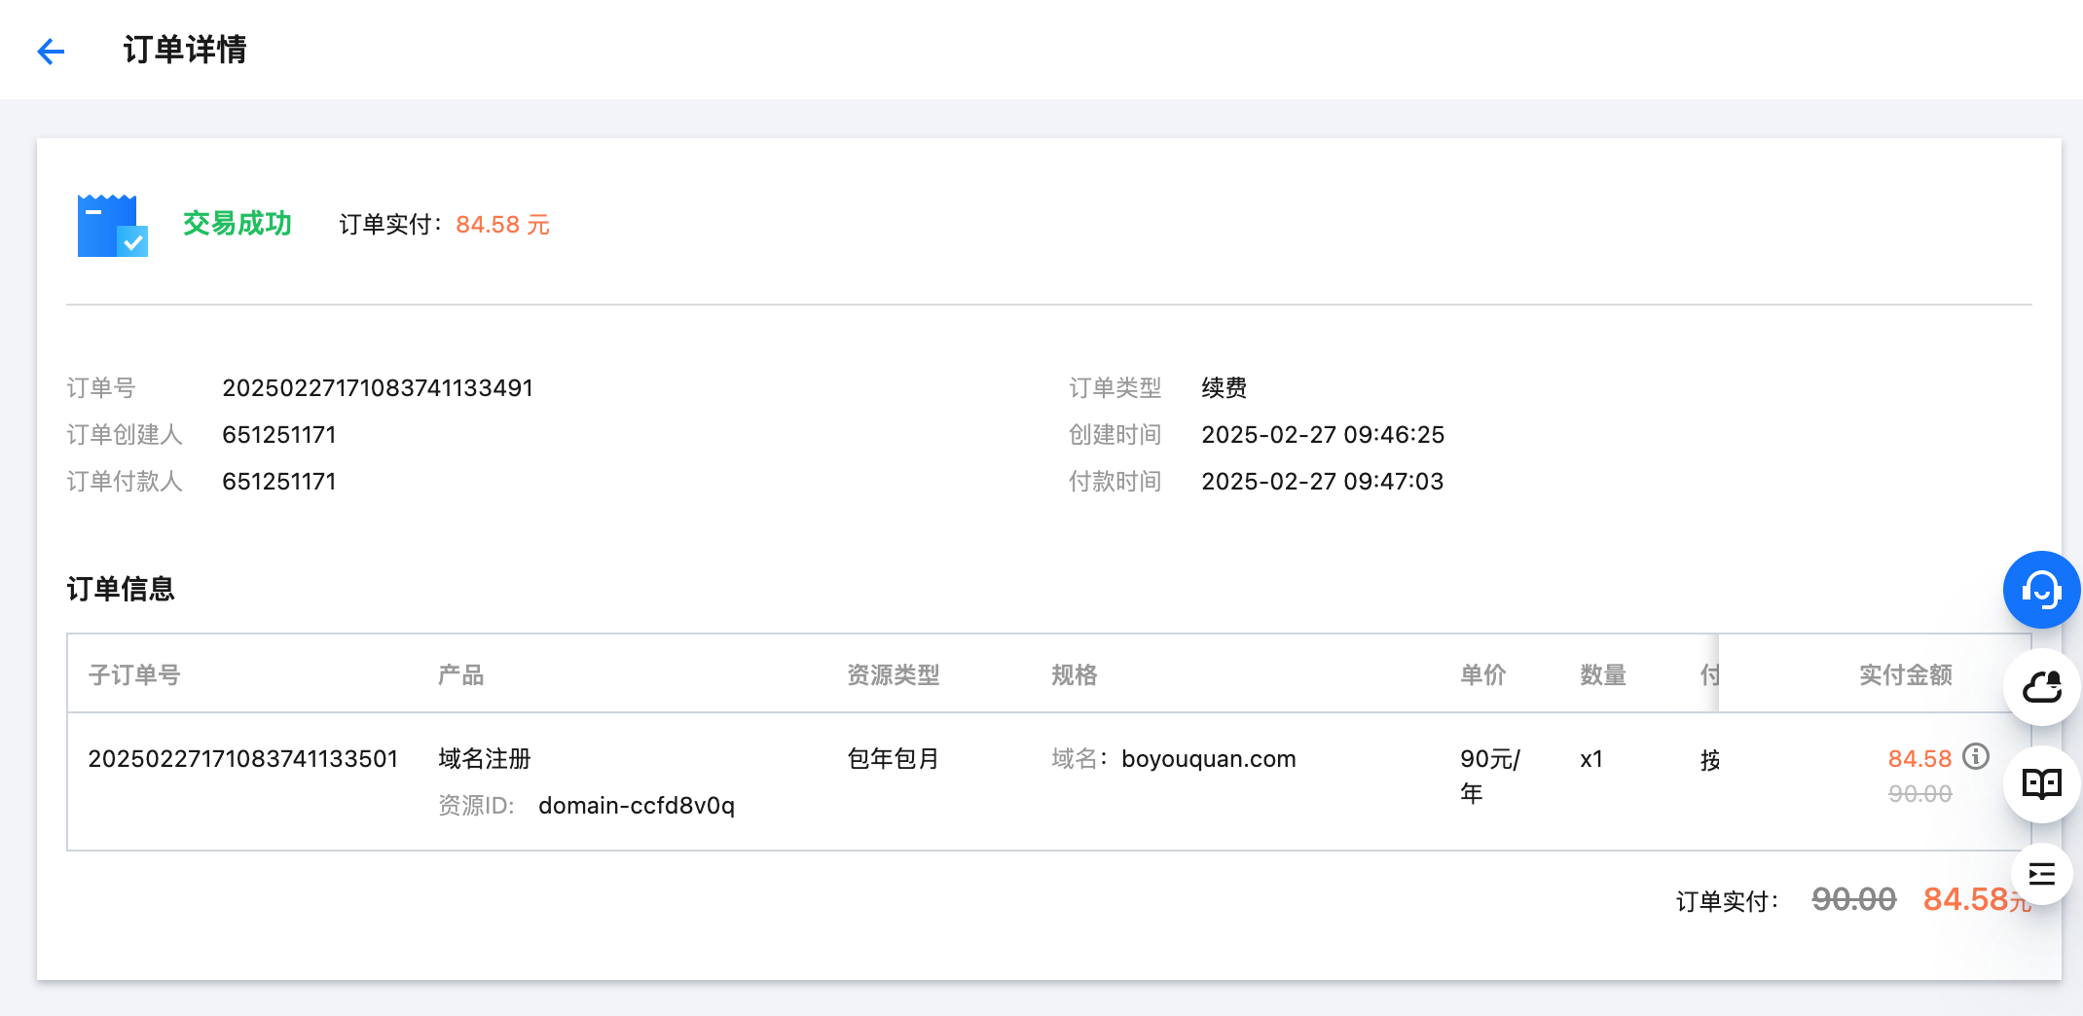
Task: Click the 规格 column header
Action: pos(1074,675)
